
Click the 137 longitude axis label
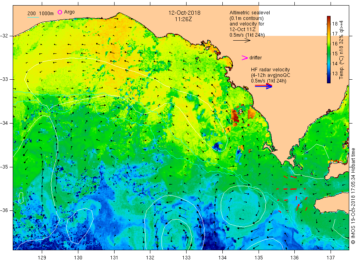331,258
